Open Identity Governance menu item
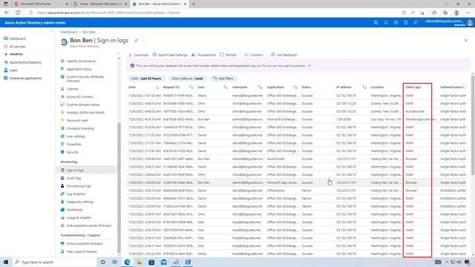The width and height of the screenshot is (475, 267). (81, 61)
